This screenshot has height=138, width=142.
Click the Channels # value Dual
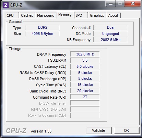110,27
